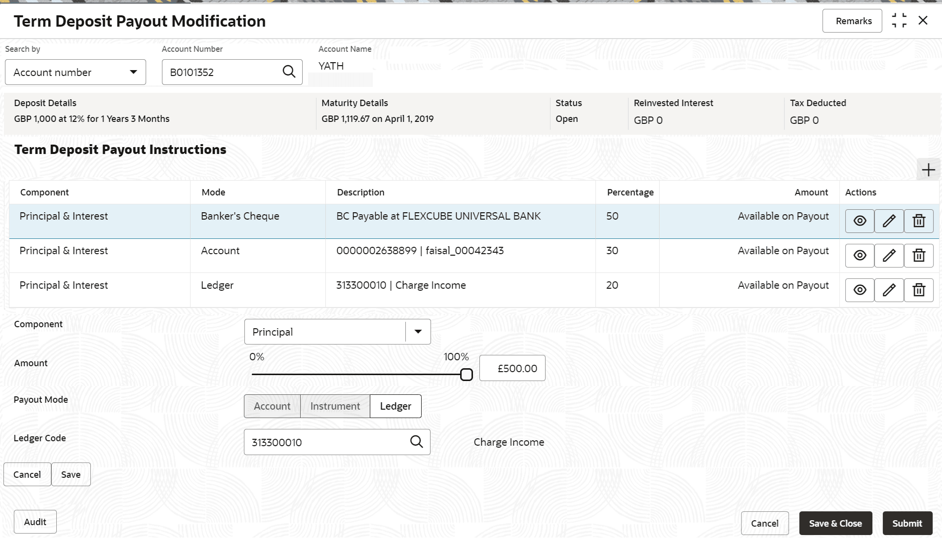Delete the Ledger payout instruction row
This screenshot has width=942, height=538.
918,290
